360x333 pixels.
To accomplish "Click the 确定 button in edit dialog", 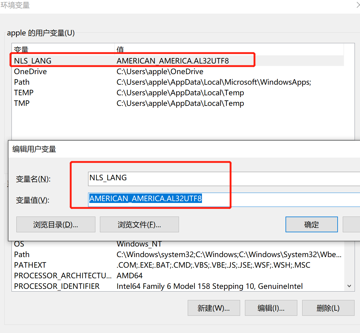I will tap(311, 224).
